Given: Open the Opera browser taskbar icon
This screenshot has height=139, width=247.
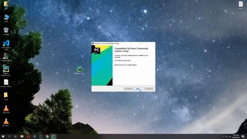Looking at the screenshot, I should [28, 136].
